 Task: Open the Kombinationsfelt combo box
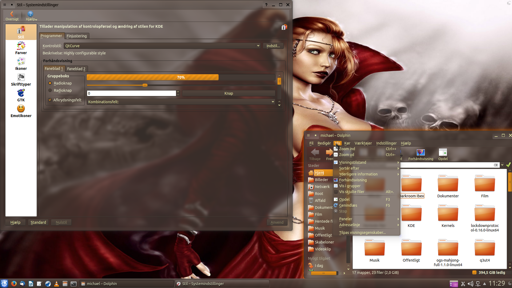click(181, 102)
